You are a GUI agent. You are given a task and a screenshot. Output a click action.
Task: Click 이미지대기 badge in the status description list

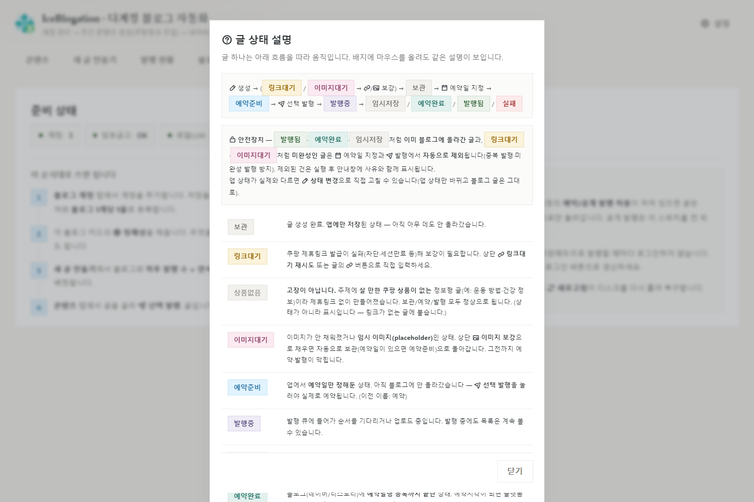(x=250, y=340)
